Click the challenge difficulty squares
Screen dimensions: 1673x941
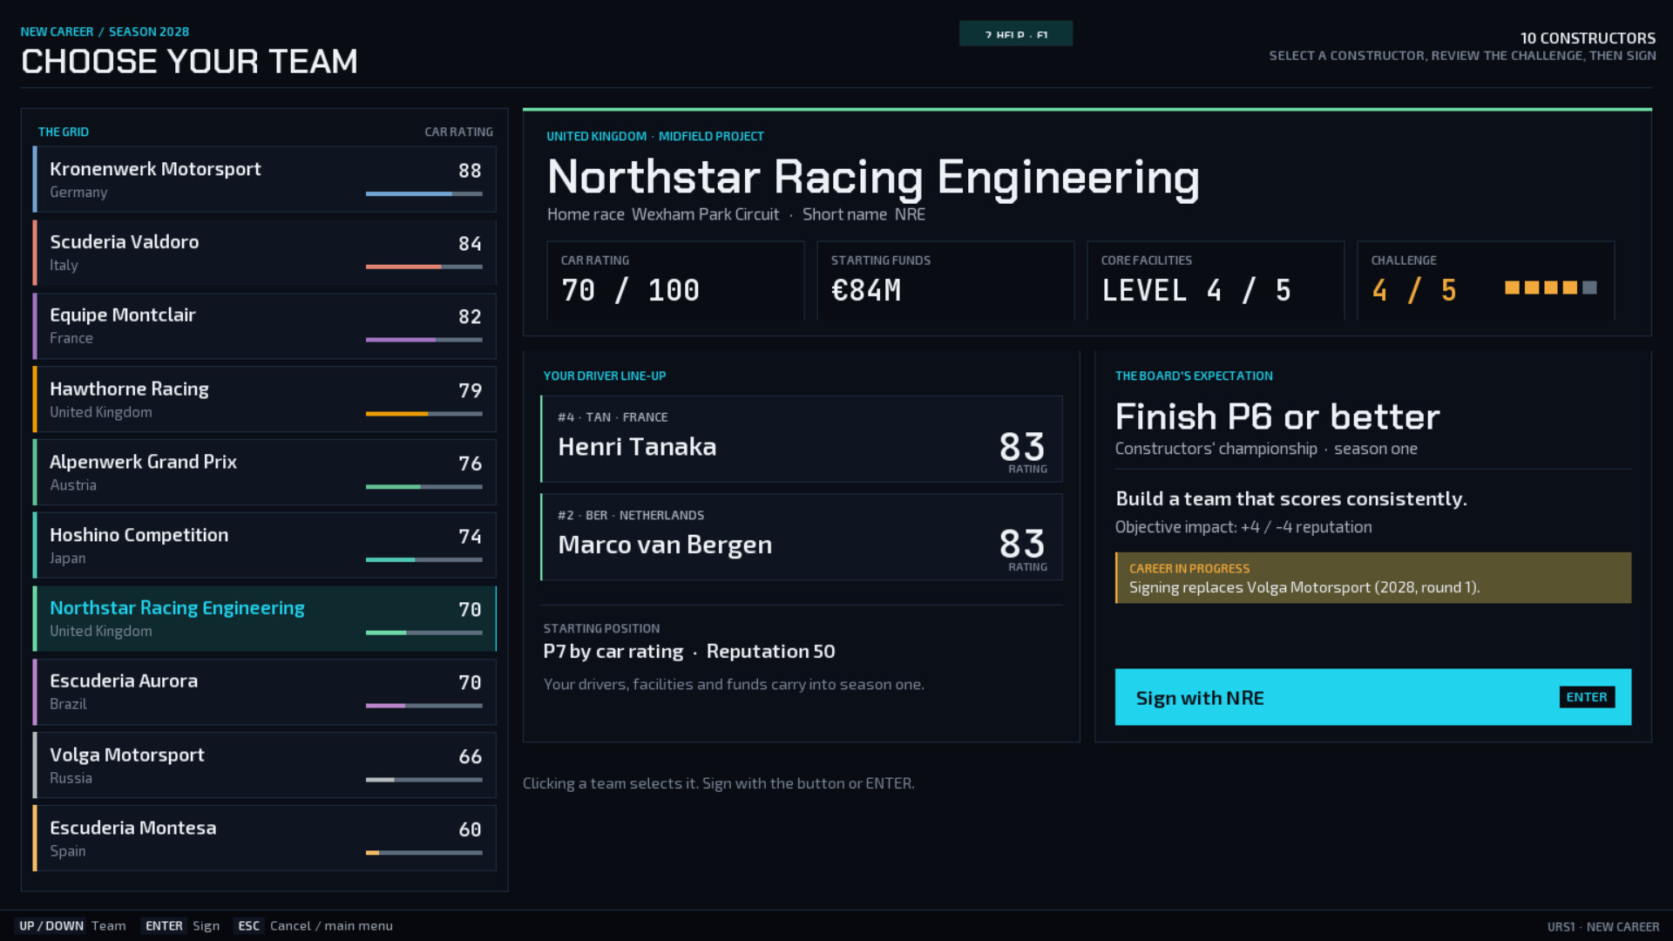tap(1551, 288)
